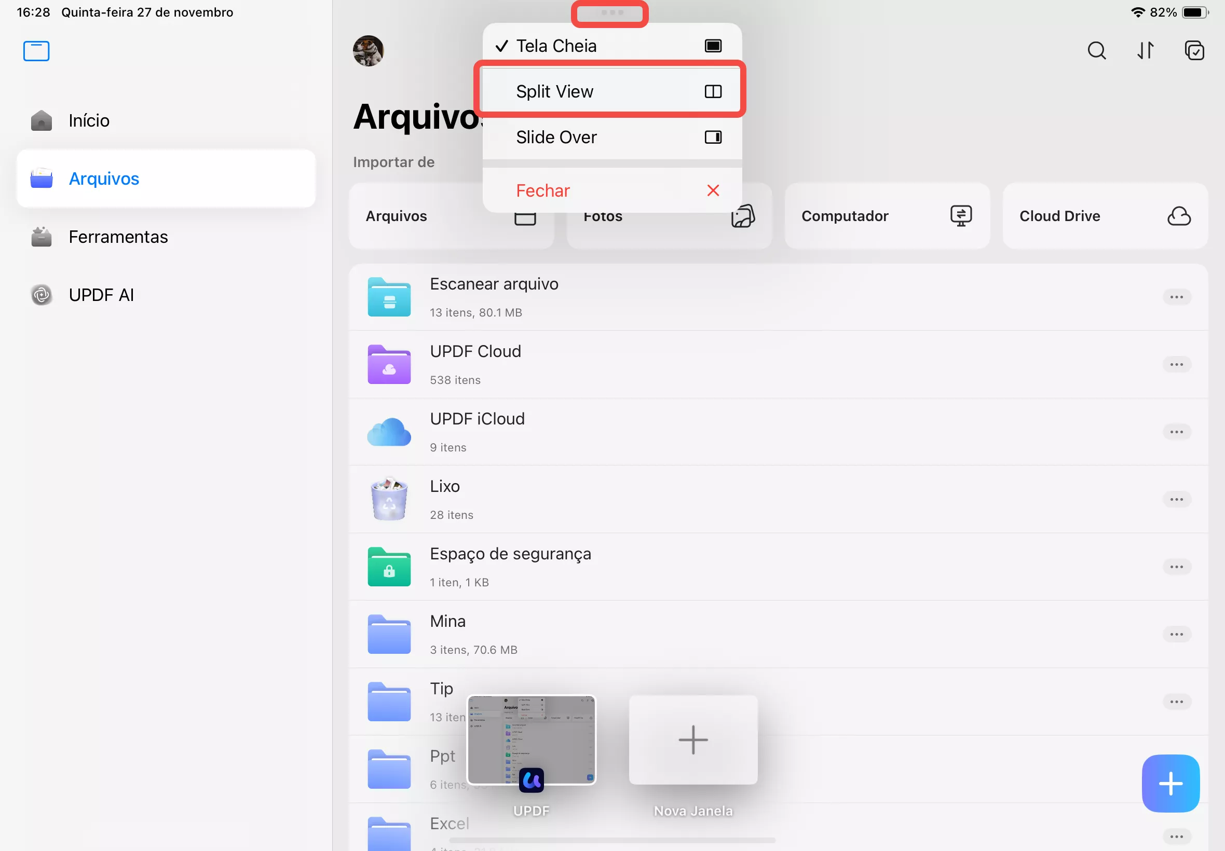Open the user profile avatar
Image resolution: width=1225 pixels, height=851 pixels.
click(368, 51)
